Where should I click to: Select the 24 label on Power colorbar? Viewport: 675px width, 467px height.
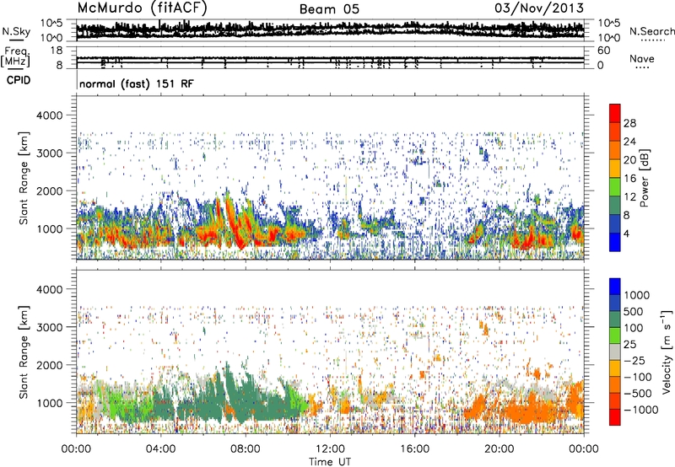click(x=629, y=142)
